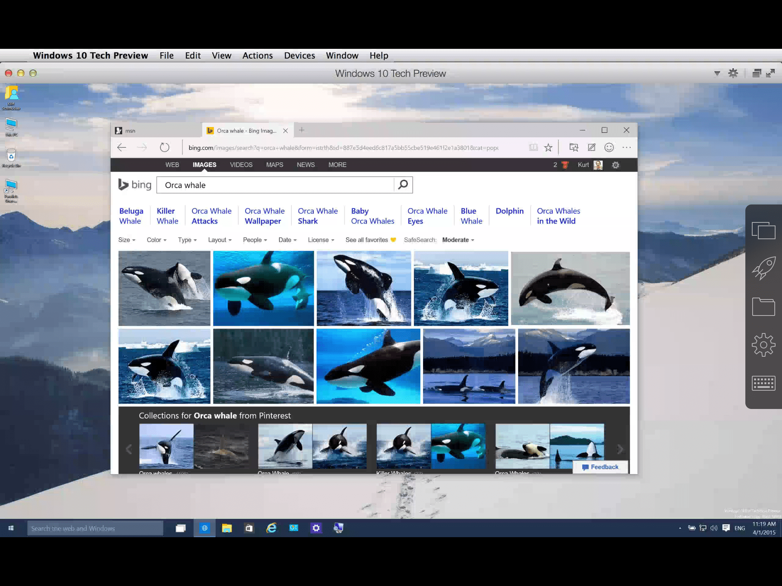Screen dimensions: 782x586
Task: Open the Bing MORE menu
Action: tap(338, 165)
